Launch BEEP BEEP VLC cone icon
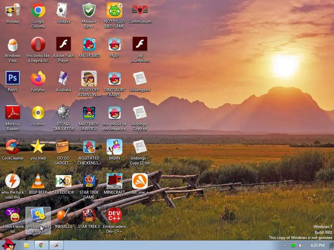 click(38, 181)
